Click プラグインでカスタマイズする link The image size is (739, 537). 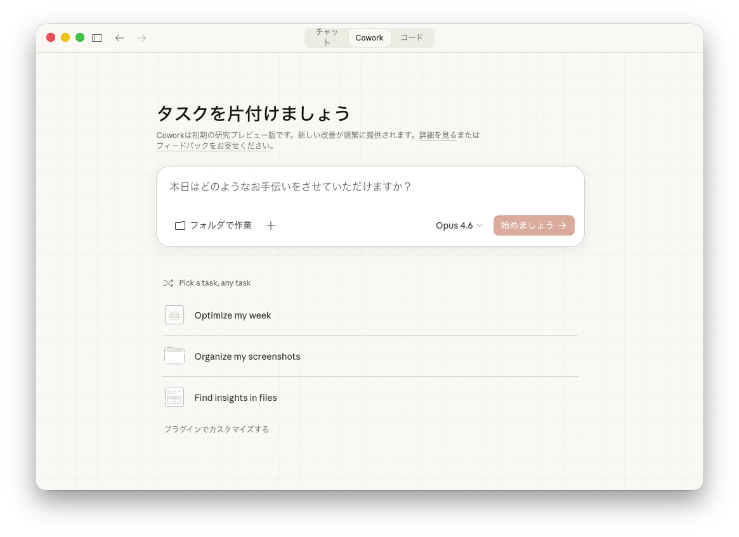coord(217,429)
